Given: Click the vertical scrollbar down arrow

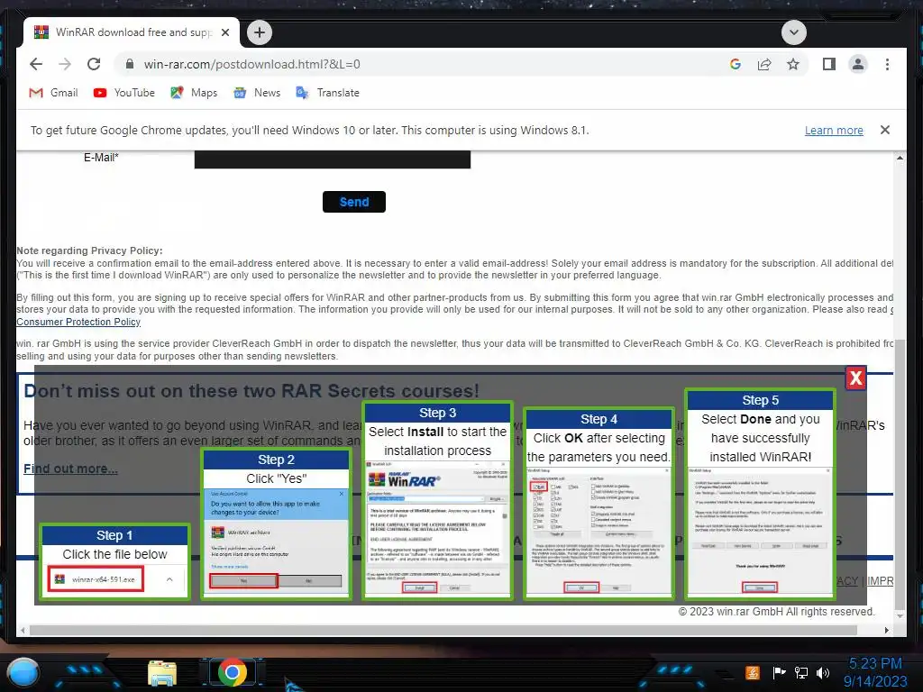Looking at the screenshot, I should pyautogui.click(x=900, y=616).
